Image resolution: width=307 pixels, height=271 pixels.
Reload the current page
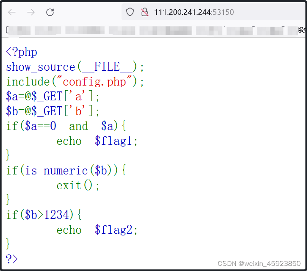50,12
